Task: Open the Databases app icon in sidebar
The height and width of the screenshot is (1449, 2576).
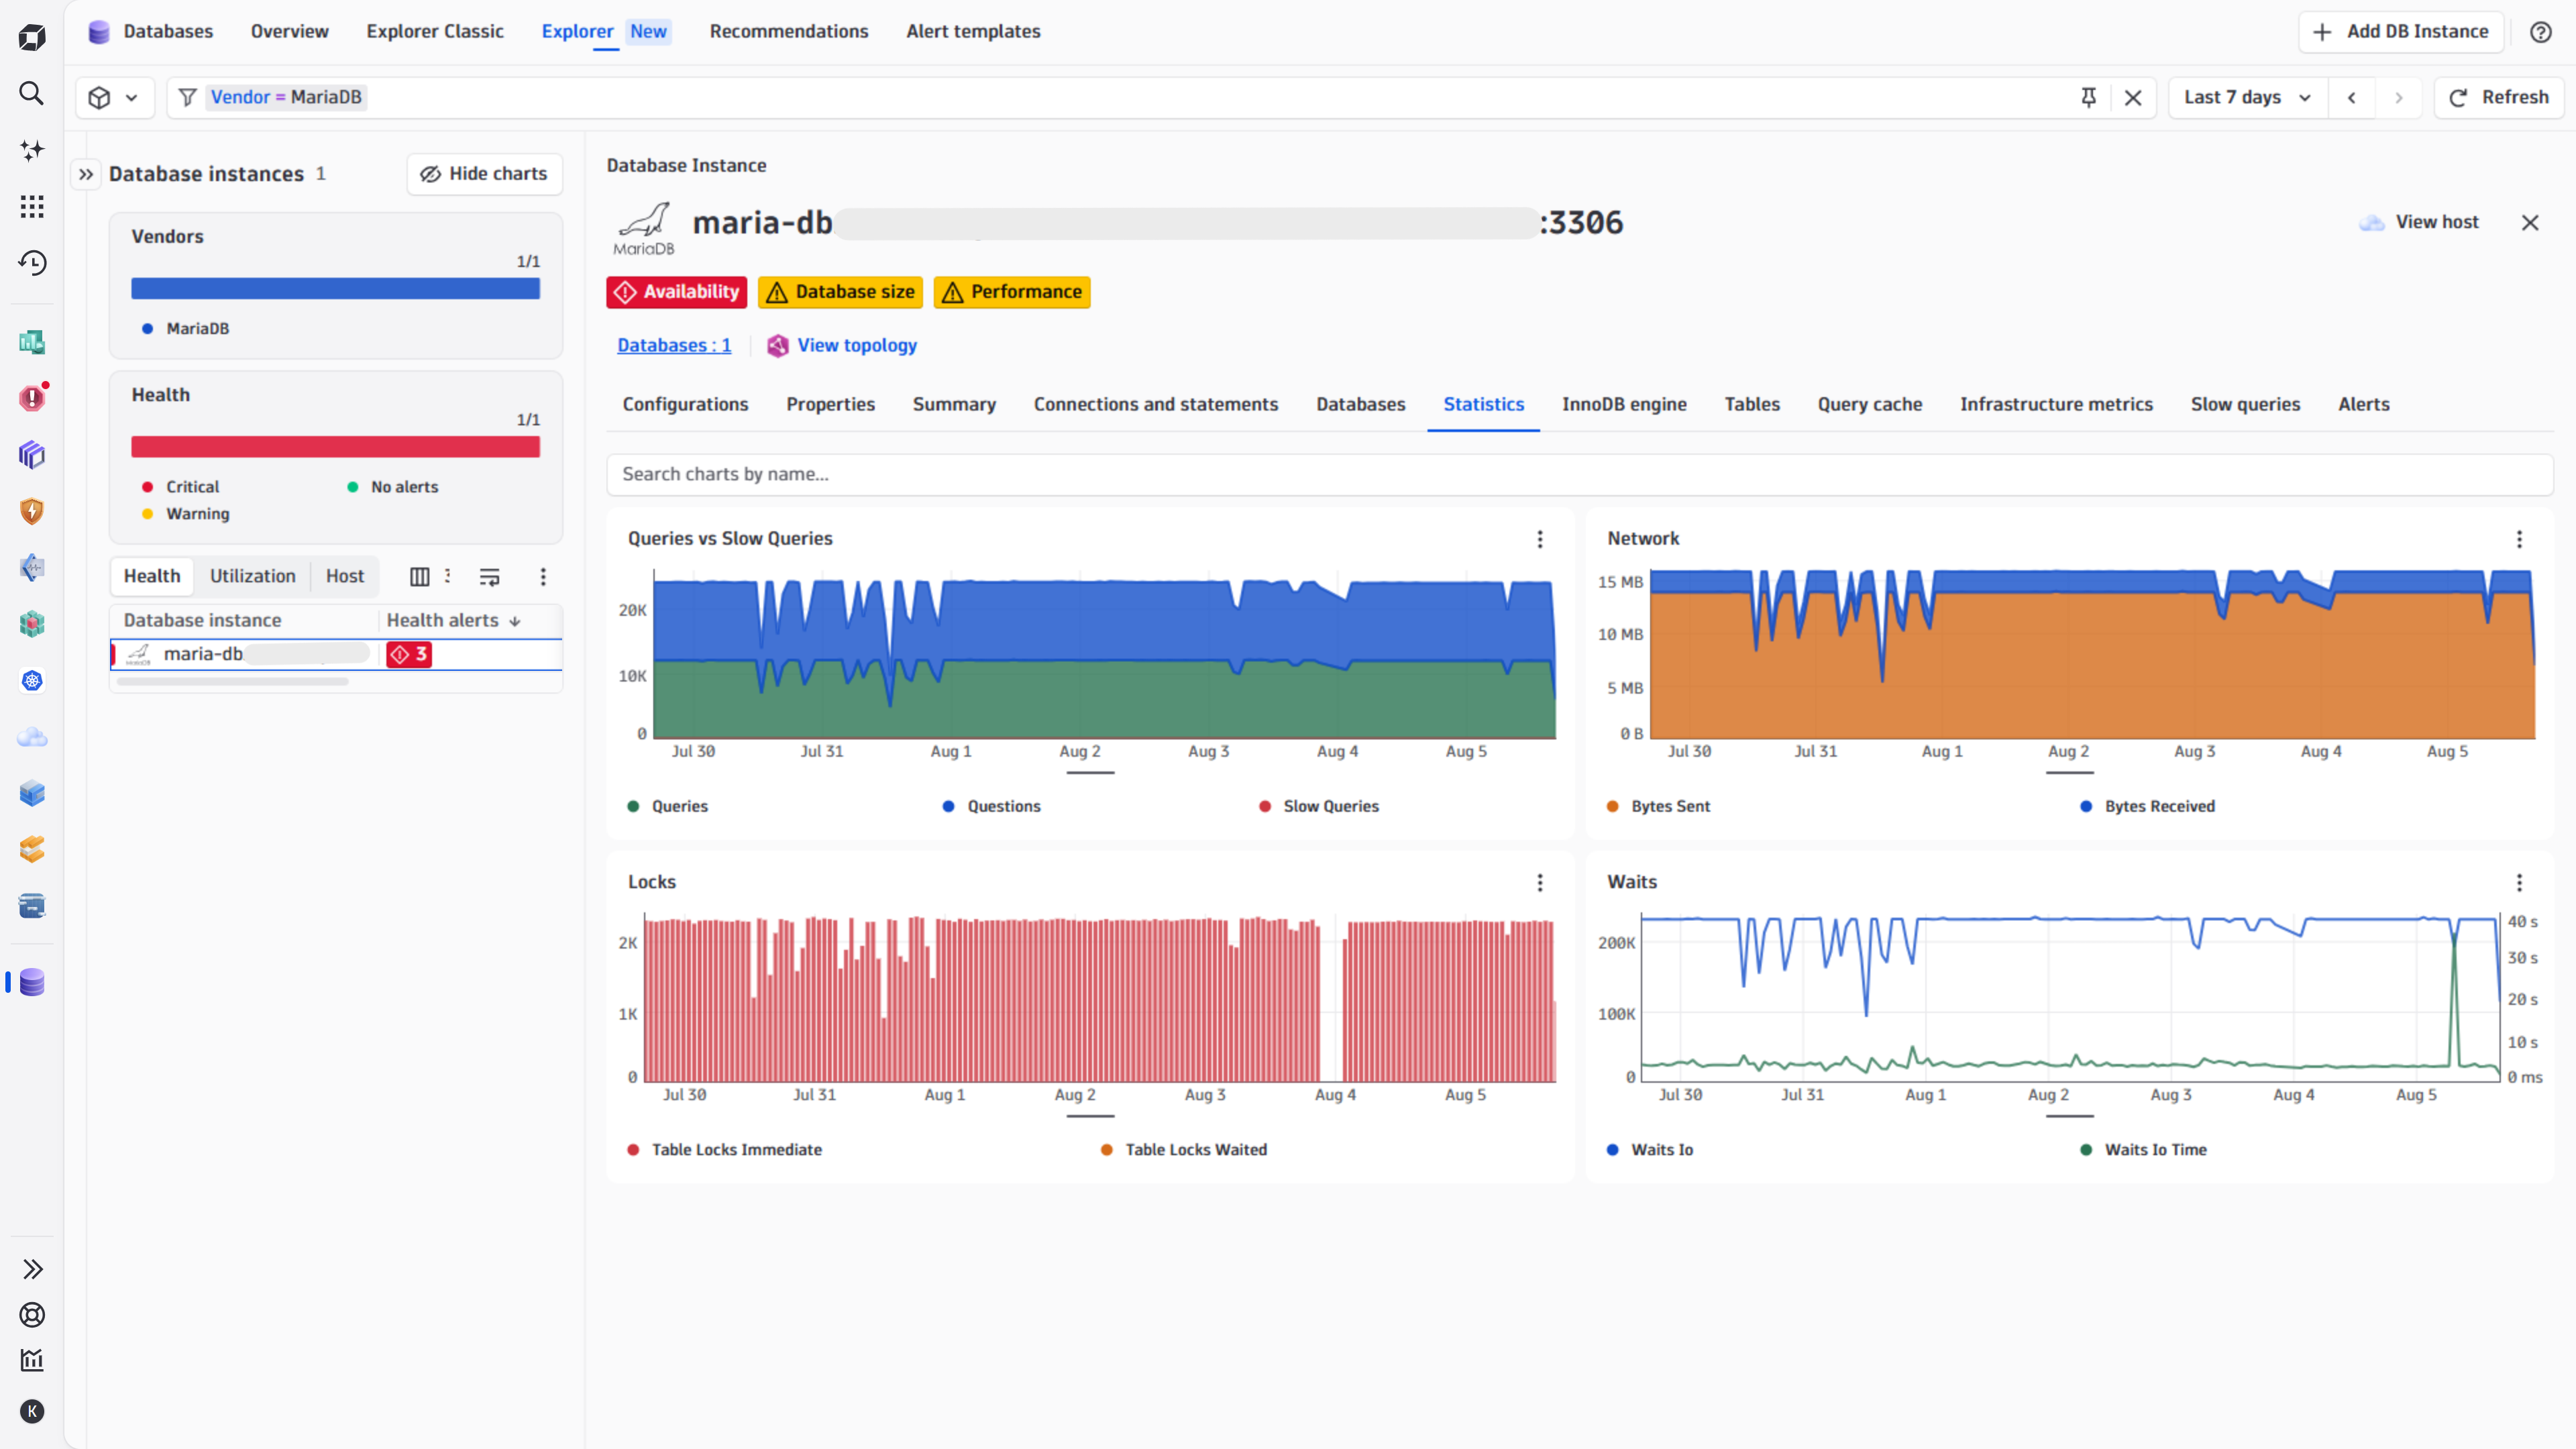Action: [x=32, y=982]
